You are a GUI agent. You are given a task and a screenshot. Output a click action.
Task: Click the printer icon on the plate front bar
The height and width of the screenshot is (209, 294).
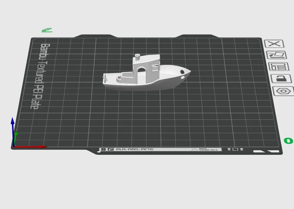pos(110,149)
